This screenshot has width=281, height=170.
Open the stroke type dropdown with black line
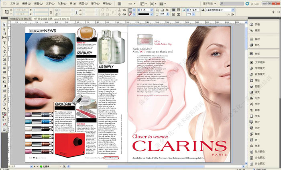(152, 14)
